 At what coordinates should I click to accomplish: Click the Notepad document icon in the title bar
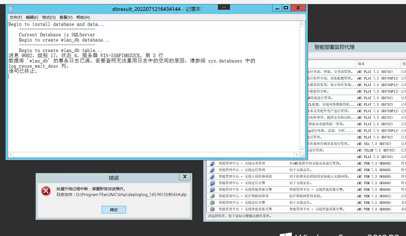[x=11, y=9]
